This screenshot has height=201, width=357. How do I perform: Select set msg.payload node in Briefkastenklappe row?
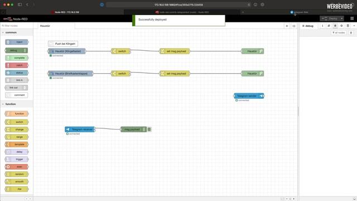tap(175, 74)
